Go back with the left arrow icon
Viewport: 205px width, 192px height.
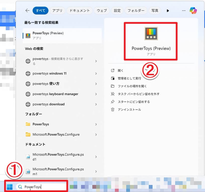pyautogui.click(x=27, y=11)
